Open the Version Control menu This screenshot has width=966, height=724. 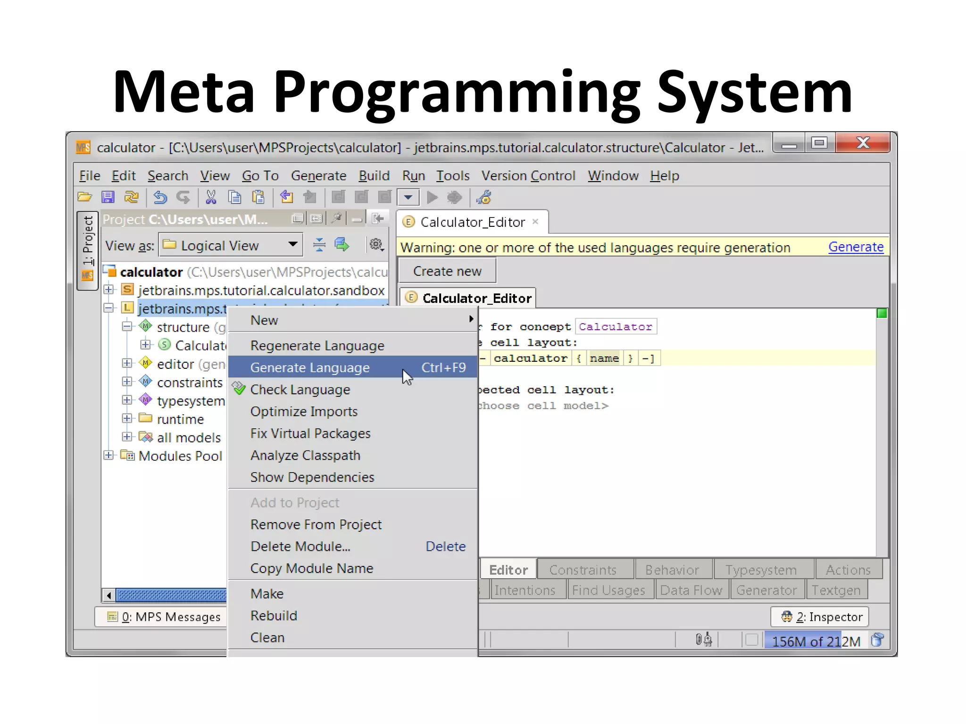click(528, 175)
